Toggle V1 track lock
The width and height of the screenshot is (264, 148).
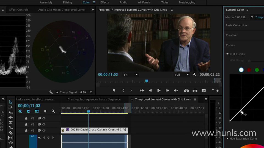[26, 130]
